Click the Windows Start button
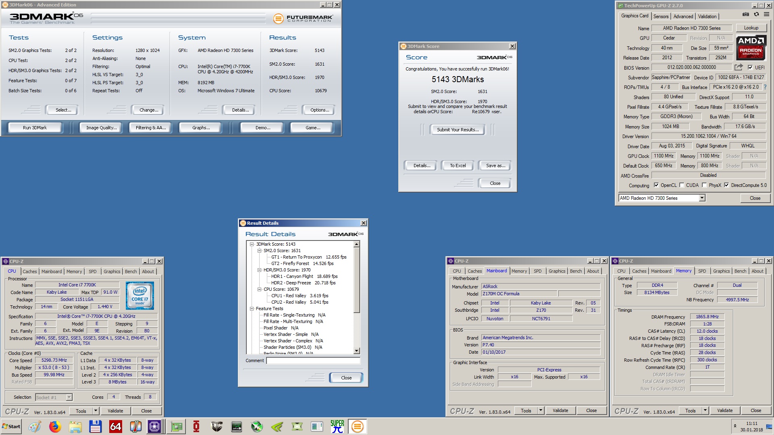Screen dimensions: 774x435 (x=11, y=427)
